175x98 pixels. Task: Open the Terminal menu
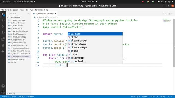tap(39, 10)
